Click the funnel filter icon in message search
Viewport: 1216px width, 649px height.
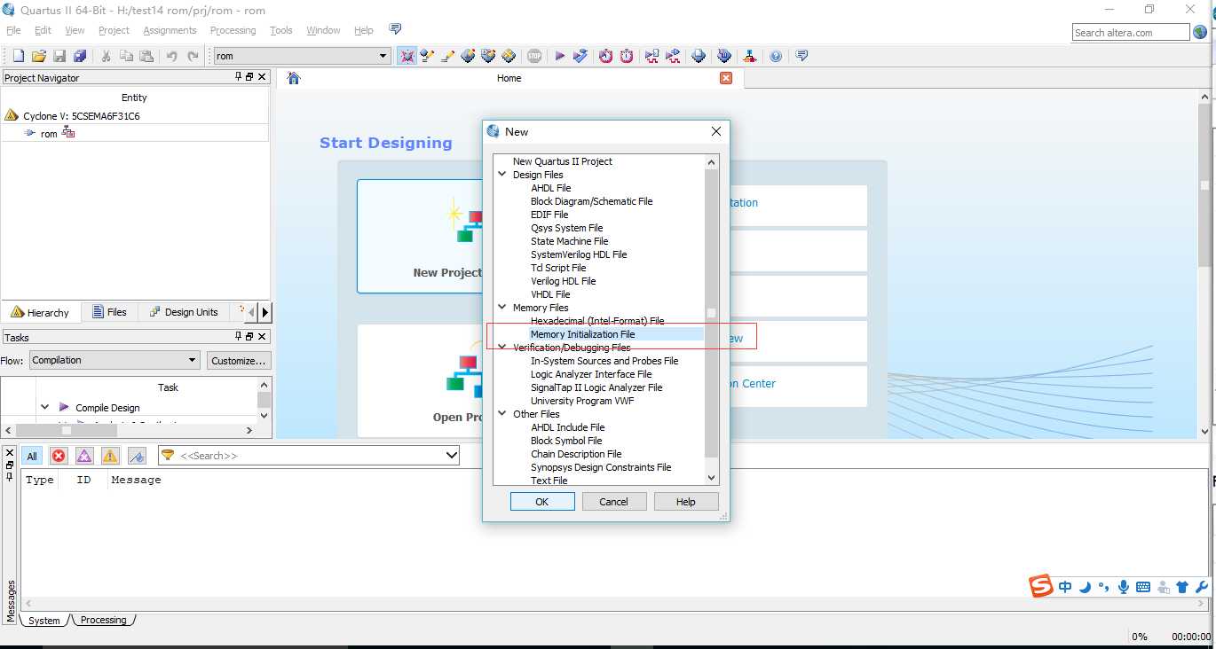(167, 455)
